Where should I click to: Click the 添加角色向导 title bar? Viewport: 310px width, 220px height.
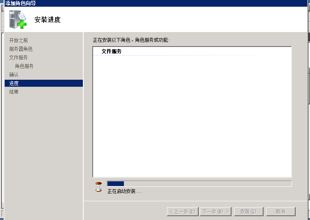coord(156,3)
